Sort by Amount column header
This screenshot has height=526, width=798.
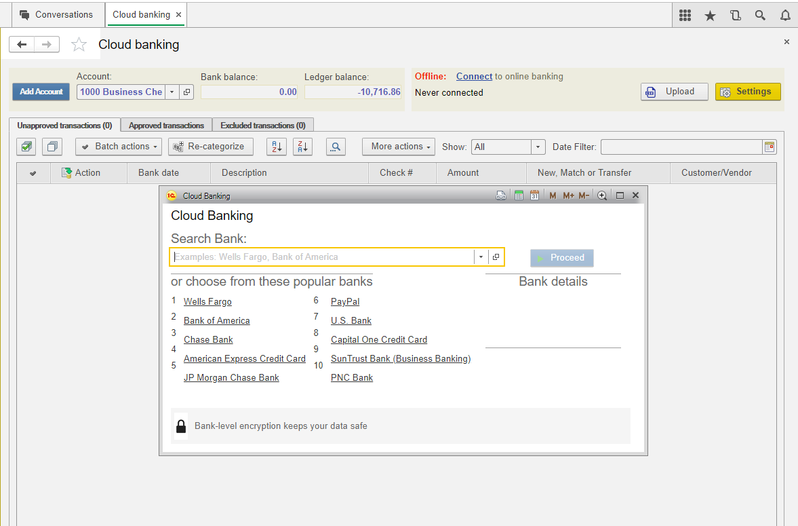(x=481, y=173)
